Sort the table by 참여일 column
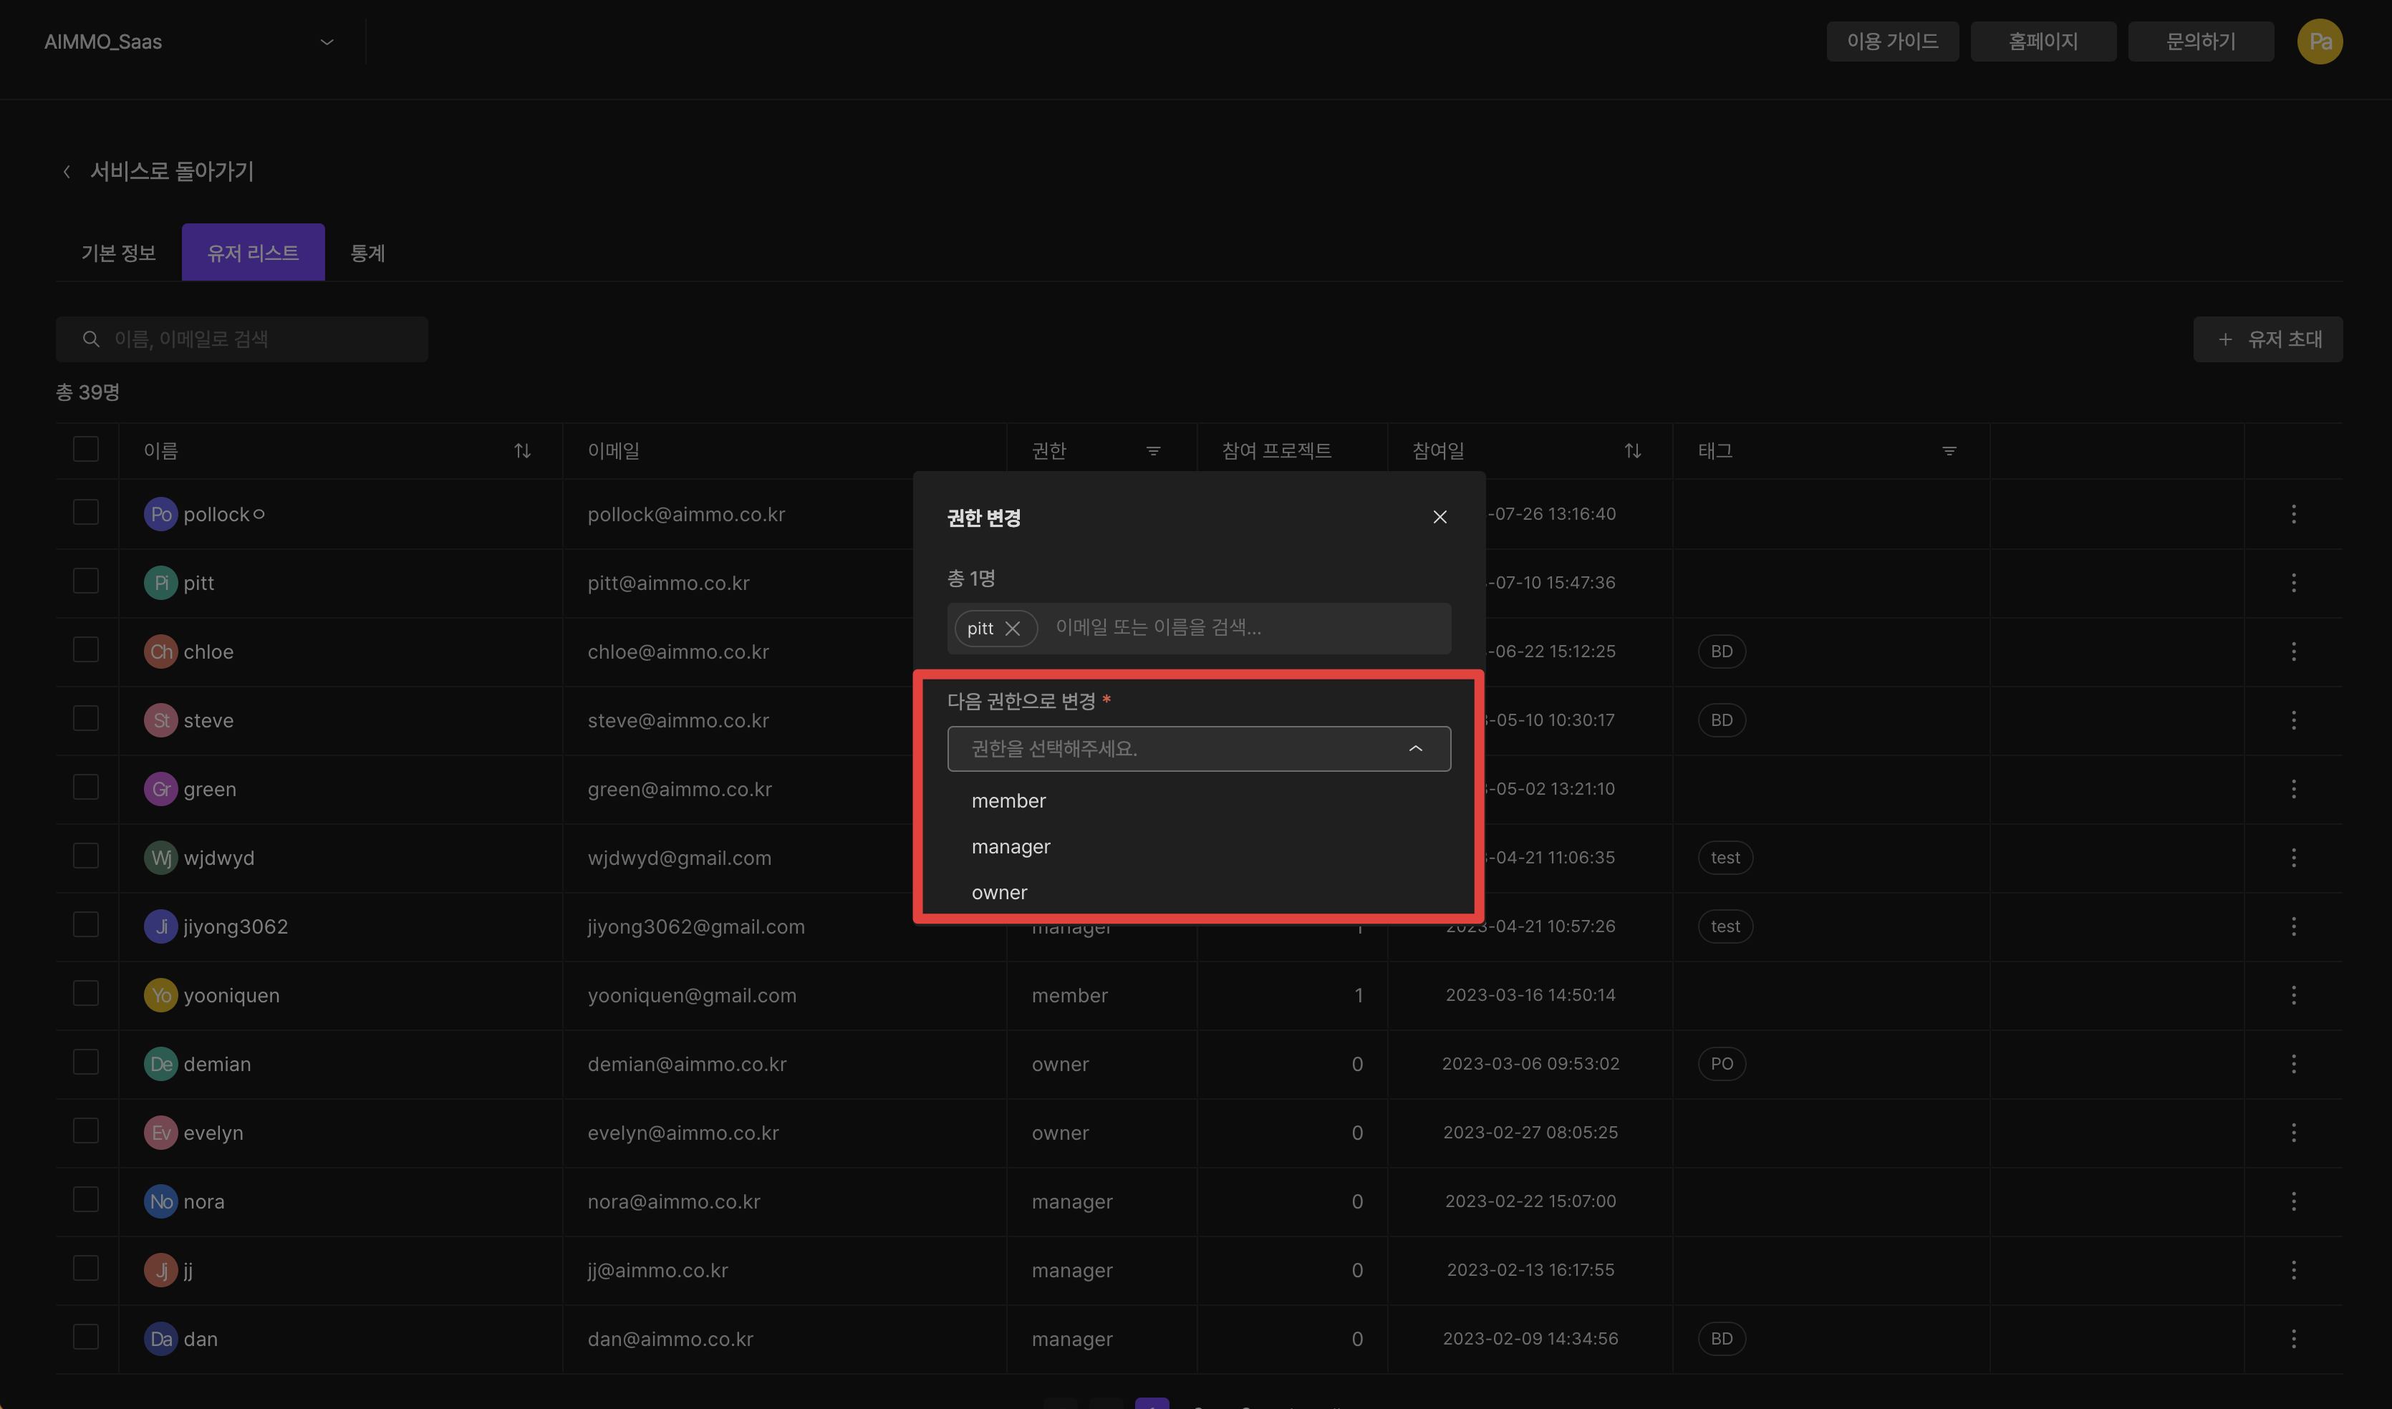 click(1632, 451)
